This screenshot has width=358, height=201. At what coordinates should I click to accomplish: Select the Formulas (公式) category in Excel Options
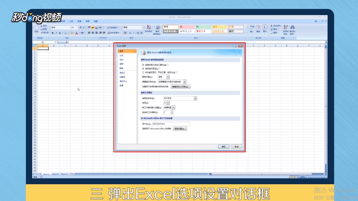pyautogui.click(x=121, y=55)
